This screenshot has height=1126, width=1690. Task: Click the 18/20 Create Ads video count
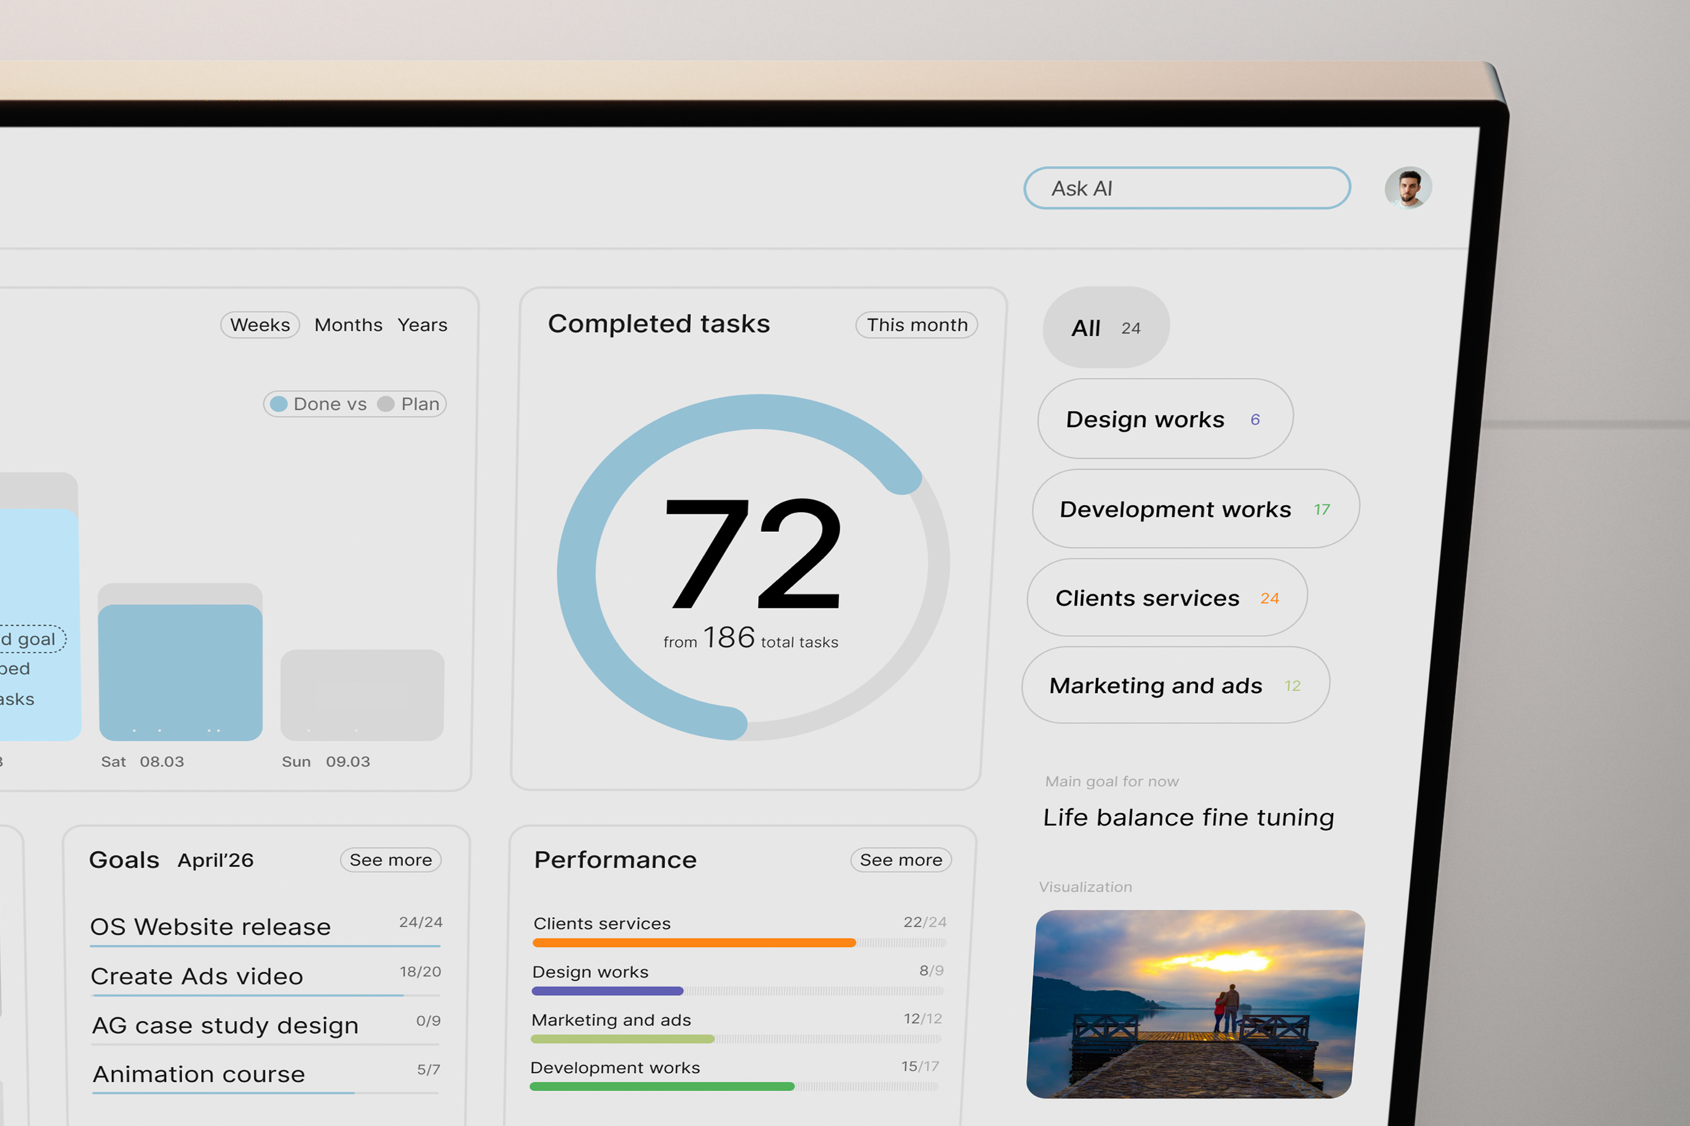pyautogui.click(x=420, y=972)
